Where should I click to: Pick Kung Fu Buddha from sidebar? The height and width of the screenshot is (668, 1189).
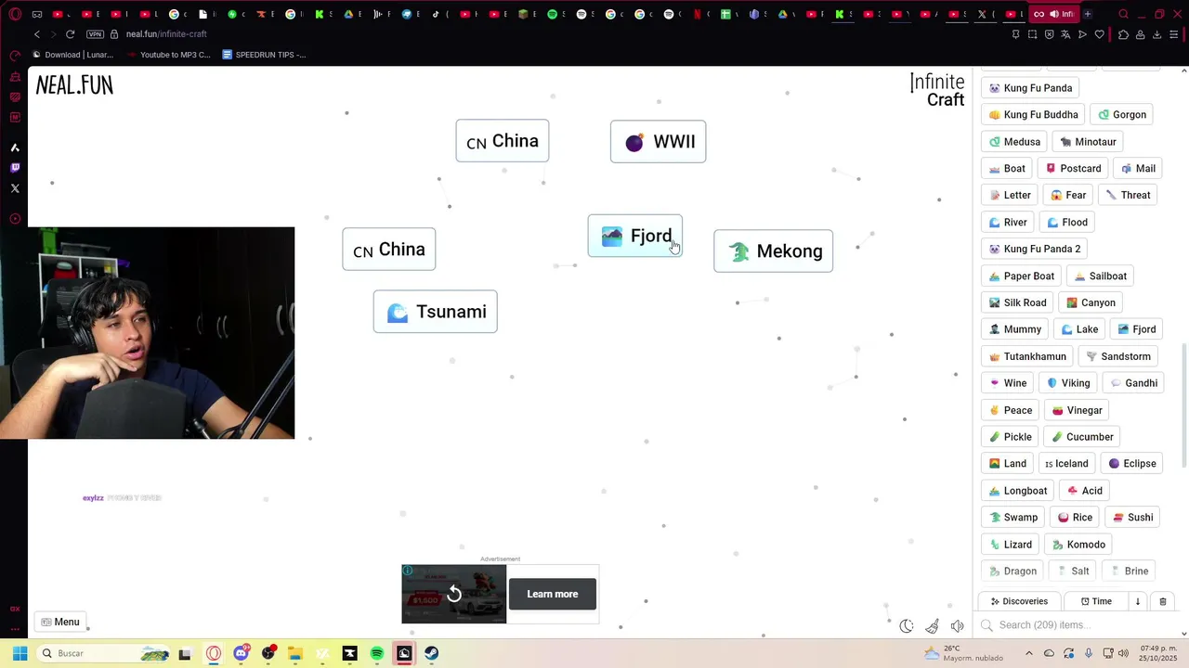click(x=1032, y=115)
